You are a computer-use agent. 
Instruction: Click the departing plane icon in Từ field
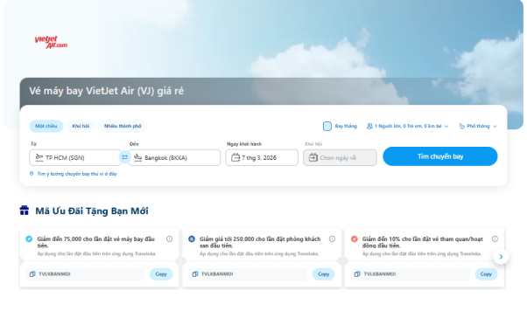pyautogui.click(x=39, y=157)
